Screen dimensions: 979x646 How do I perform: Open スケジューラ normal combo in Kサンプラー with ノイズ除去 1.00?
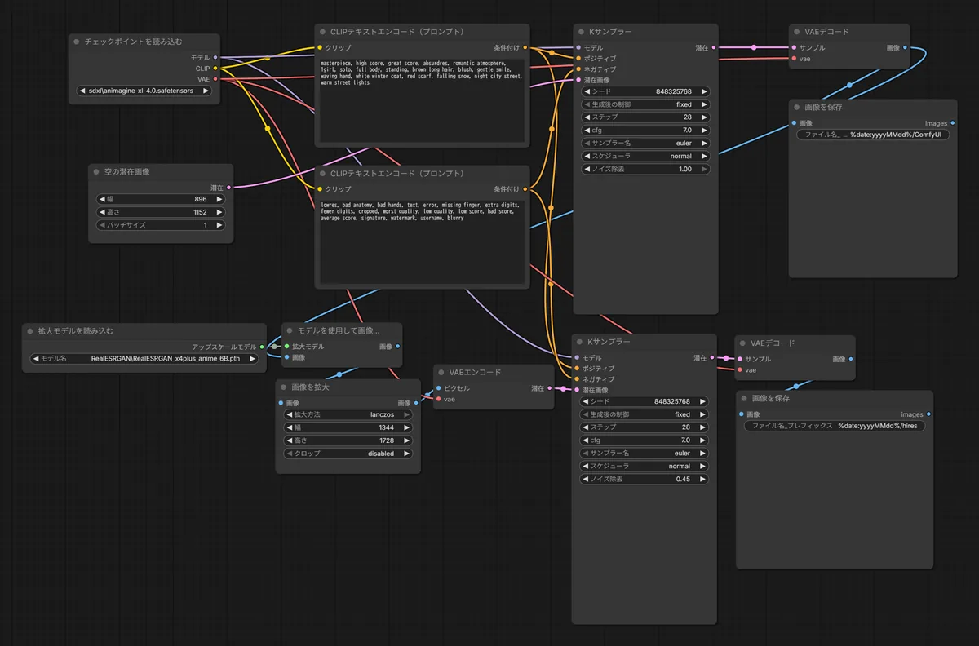645,156
